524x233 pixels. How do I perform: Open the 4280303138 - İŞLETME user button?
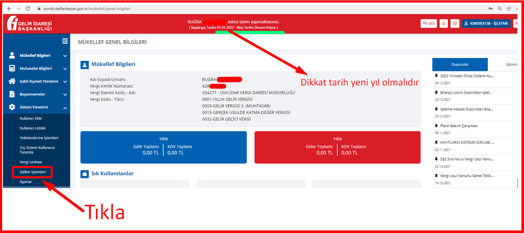coord(486,23)
